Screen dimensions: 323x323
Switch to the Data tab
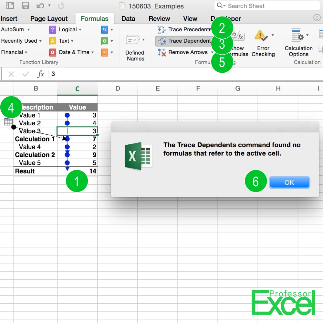pyautogui.click(x=128, y=18)
